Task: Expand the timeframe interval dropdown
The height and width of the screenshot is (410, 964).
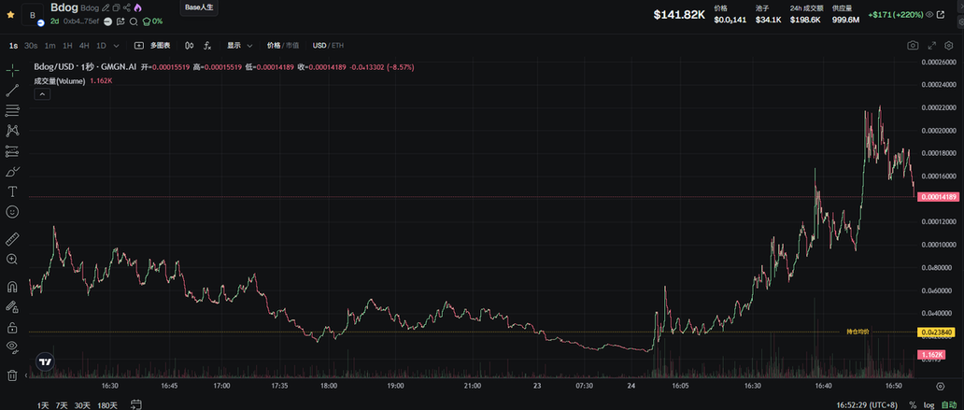Action: tap(116, 45)
